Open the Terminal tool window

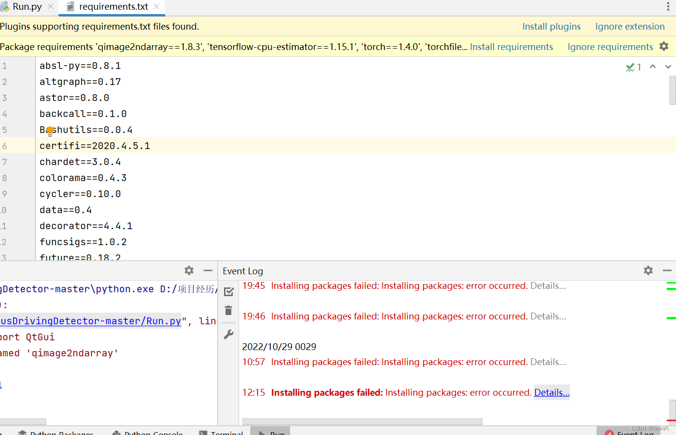click(x=222, y=432)
